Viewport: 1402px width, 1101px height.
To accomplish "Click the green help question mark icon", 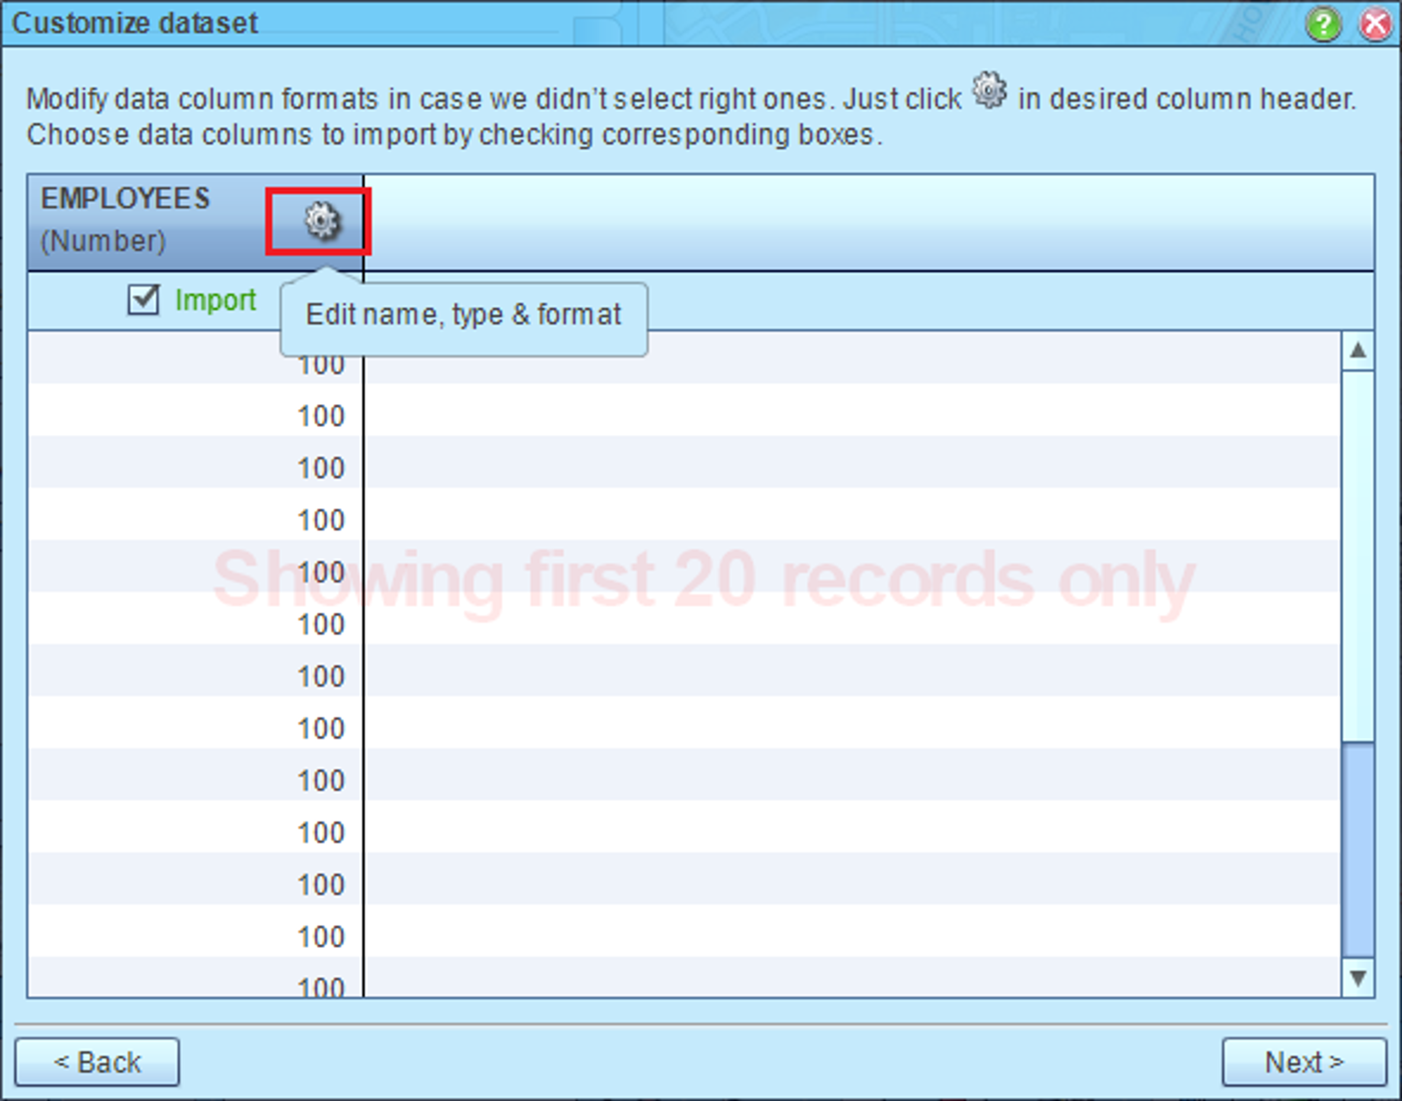I will pos(1323,24).
